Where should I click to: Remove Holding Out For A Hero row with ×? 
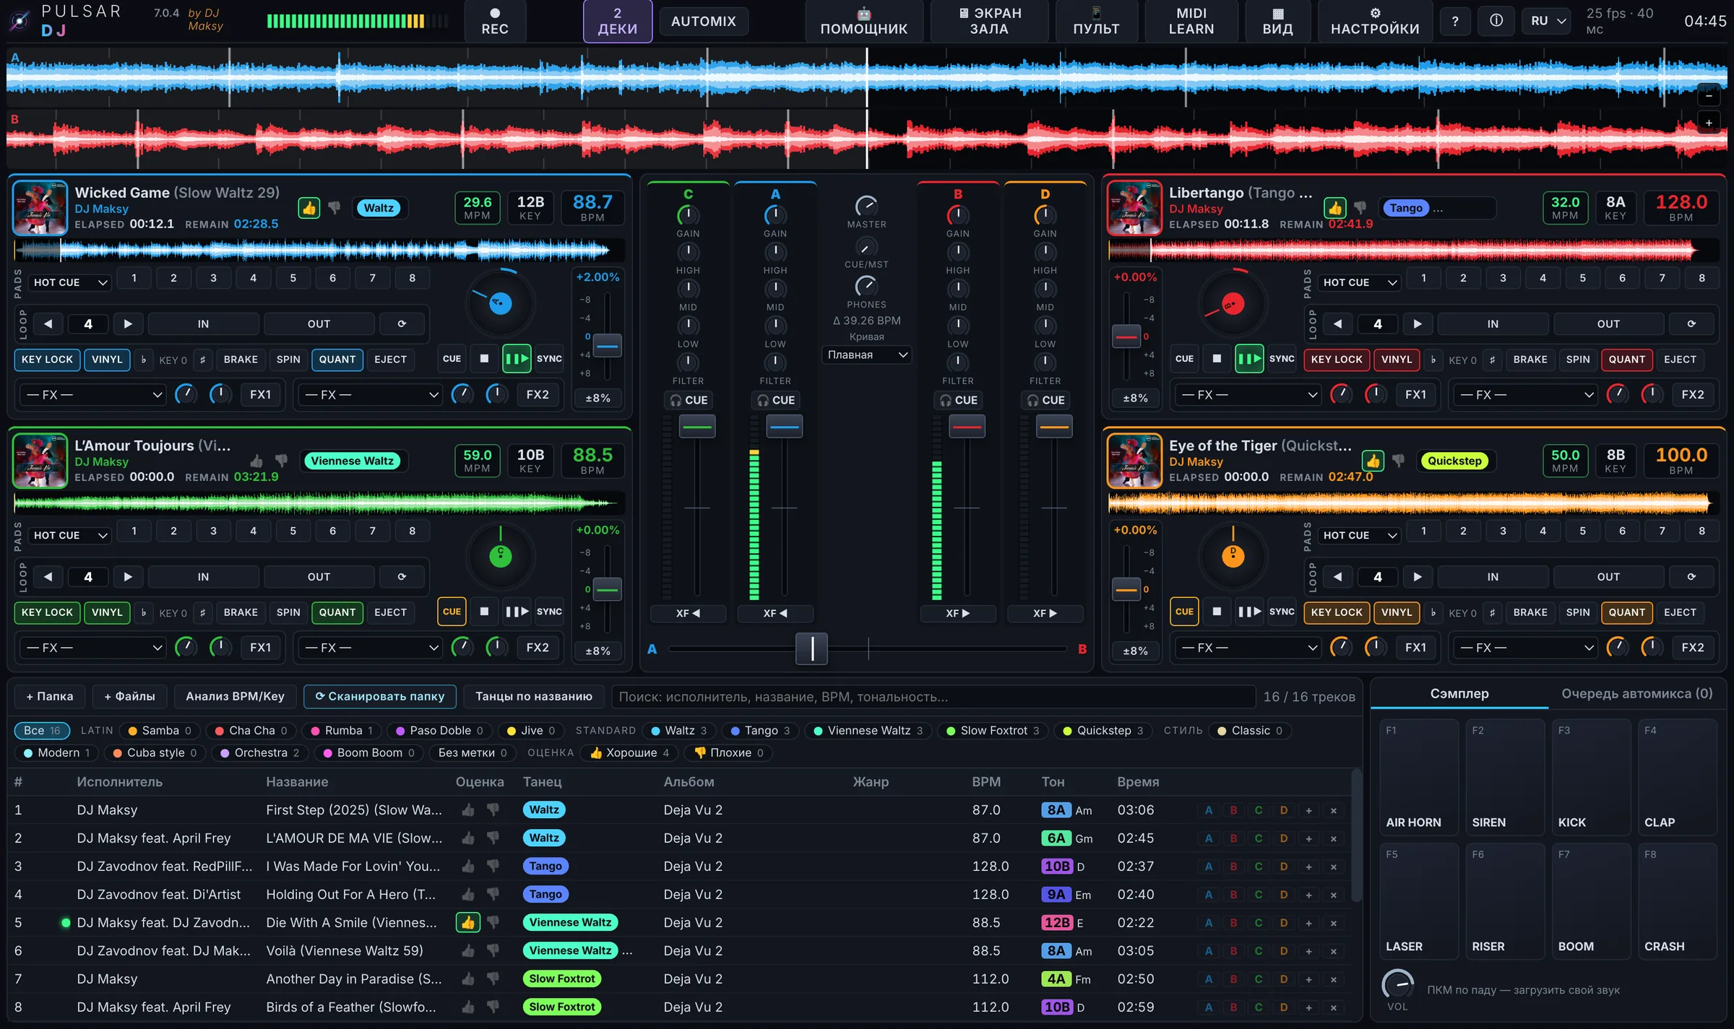coord(1334,895)
